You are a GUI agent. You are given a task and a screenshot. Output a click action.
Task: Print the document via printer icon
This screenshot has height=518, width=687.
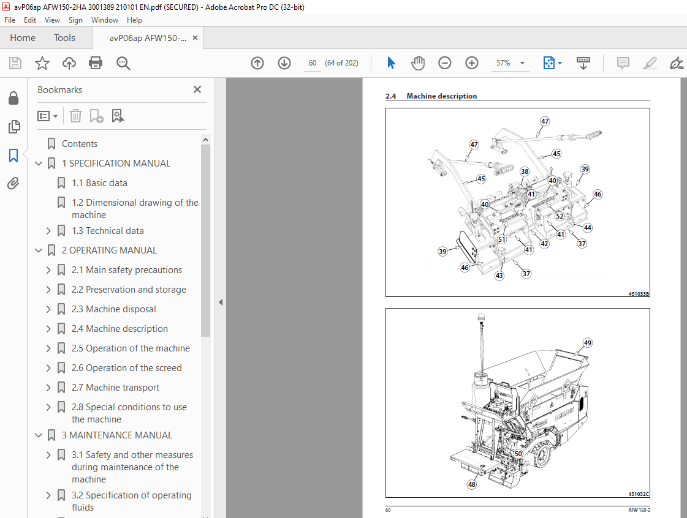(96, 63)
